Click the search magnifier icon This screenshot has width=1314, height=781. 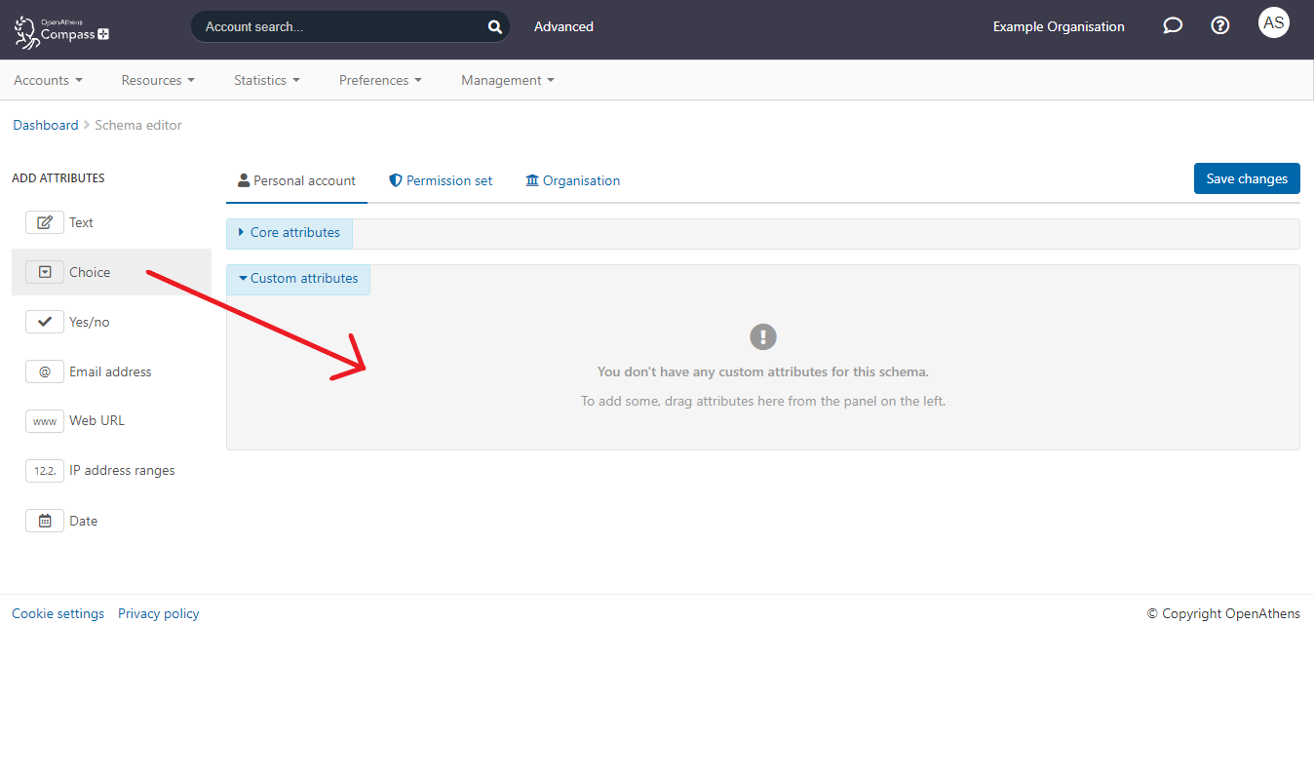click(x=494, y=27)
